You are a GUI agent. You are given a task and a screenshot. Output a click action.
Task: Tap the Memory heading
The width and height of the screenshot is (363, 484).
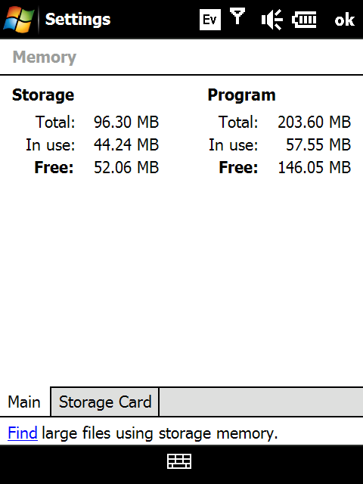pos(45,57)
